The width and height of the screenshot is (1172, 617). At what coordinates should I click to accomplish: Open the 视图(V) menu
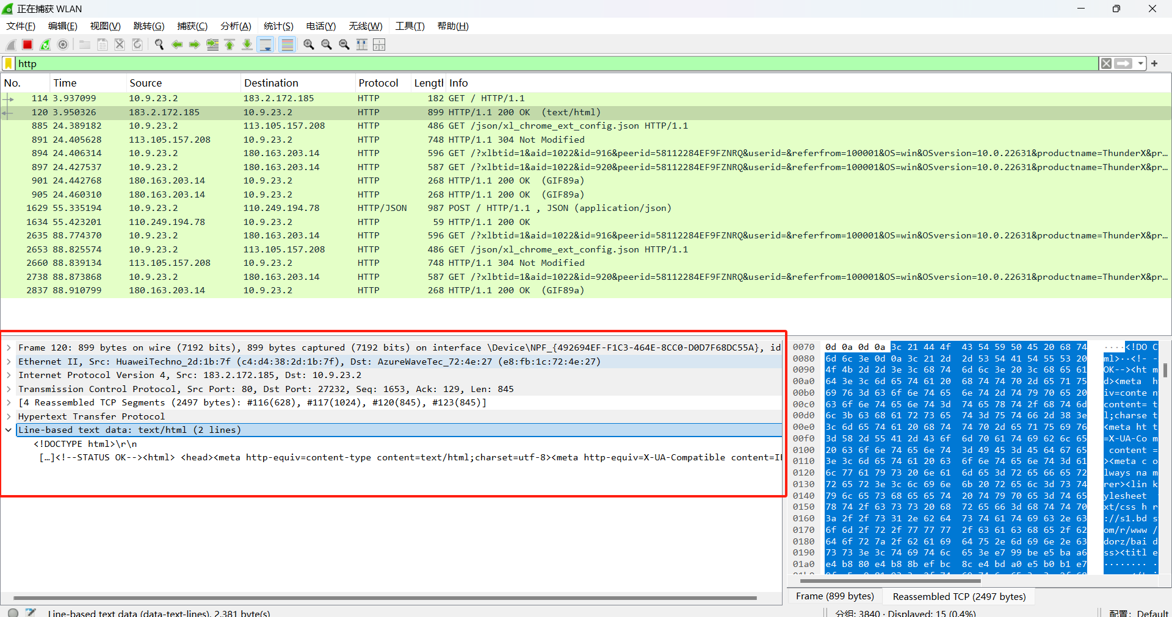106,26
